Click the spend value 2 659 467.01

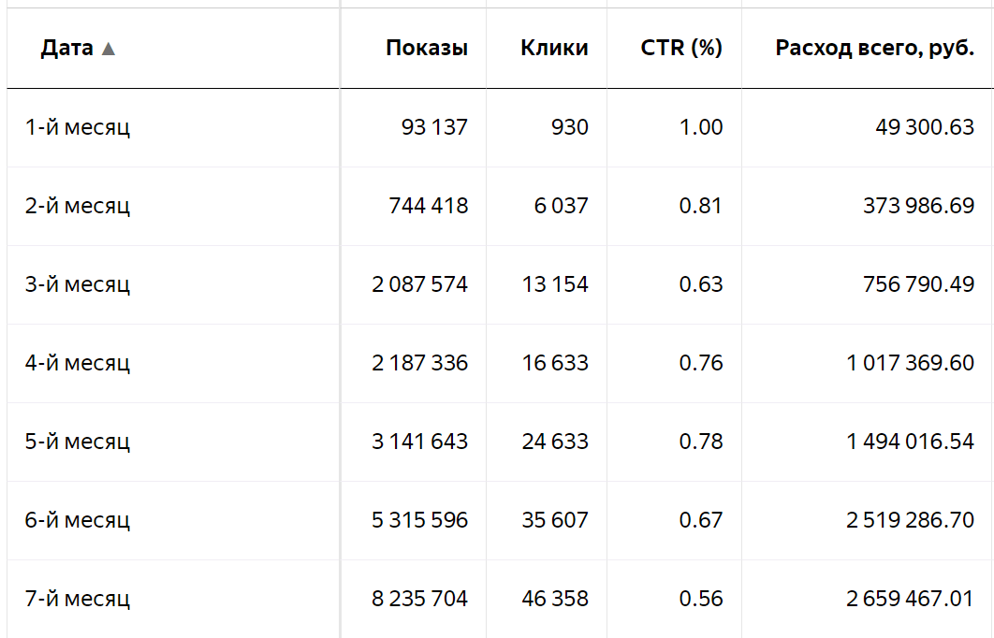tap(911, 599)
